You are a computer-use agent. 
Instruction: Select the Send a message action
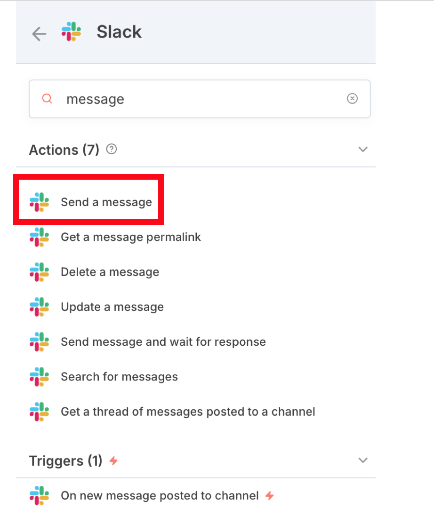106,202
